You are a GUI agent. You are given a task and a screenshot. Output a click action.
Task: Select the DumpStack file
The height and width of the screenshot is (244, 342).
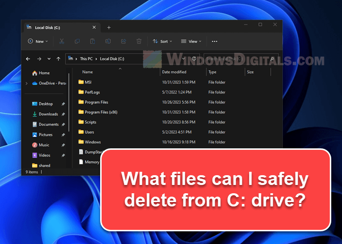tap(90, 152)
